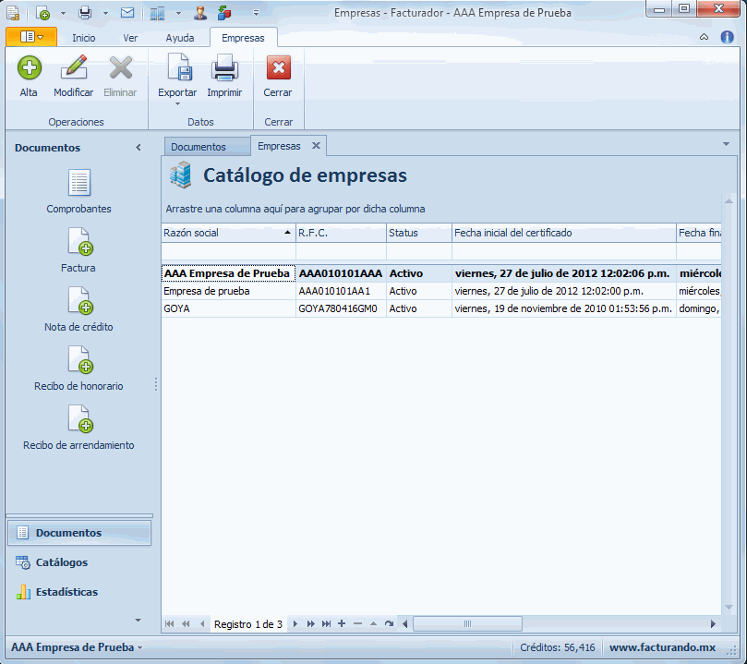Switch to the Inicio ribbon tab
The height and width of the screenshot is (664, 747).
84,38
